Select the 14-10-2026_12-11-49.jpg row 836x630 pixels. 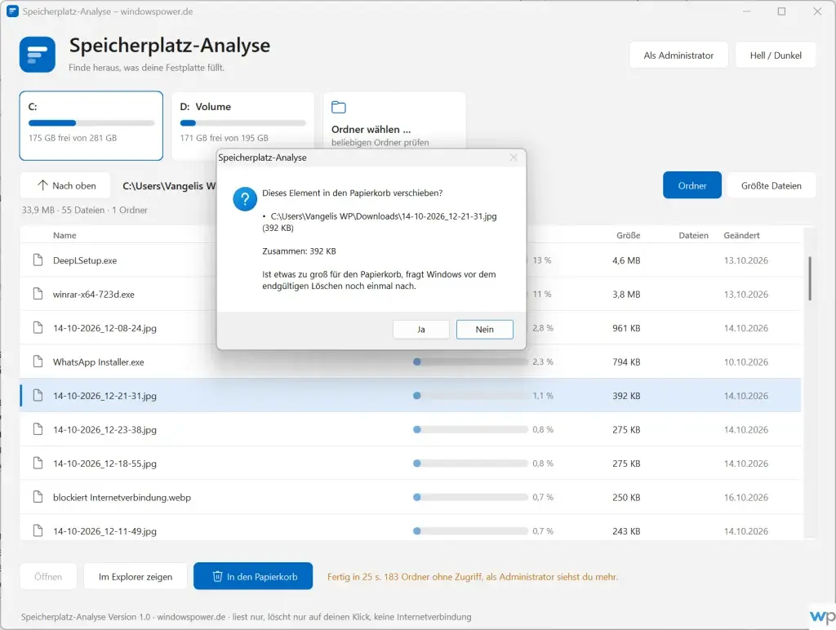coord(410,528)
